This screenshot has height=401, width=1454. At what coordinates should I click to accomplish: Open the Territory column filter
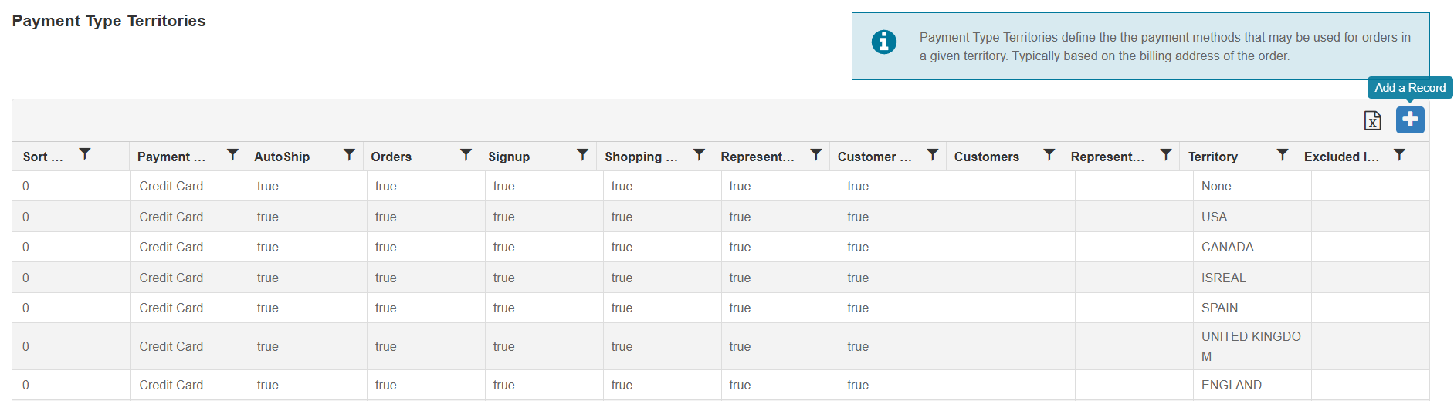point(1282,155)
